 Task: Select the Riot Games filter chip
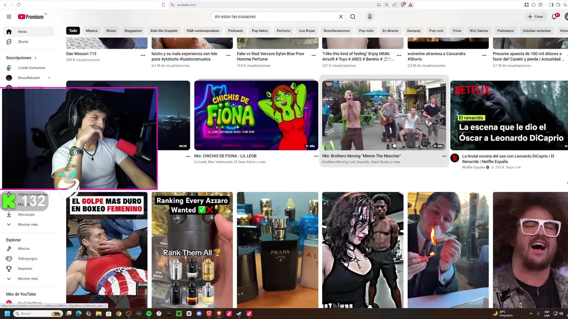(x=479, y=31)
